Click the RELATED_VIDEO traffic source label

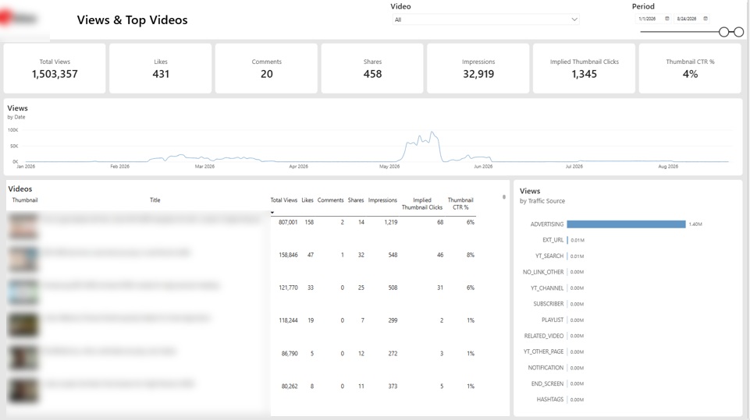click(544, 336)
